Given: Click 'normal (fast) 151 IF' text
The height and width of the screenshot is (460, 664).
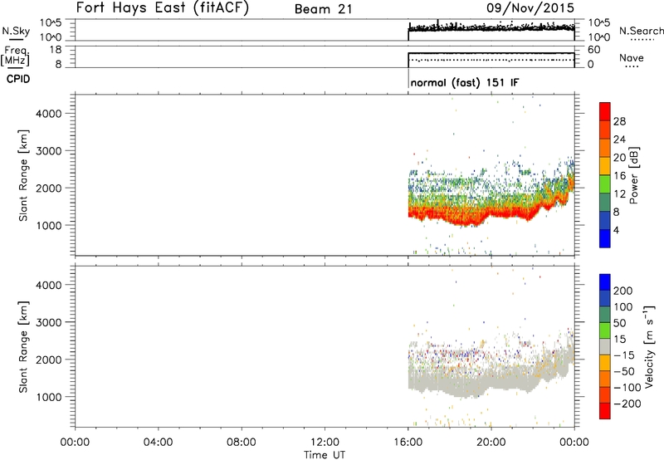Looking at the screenshot, I should [465, 82].
